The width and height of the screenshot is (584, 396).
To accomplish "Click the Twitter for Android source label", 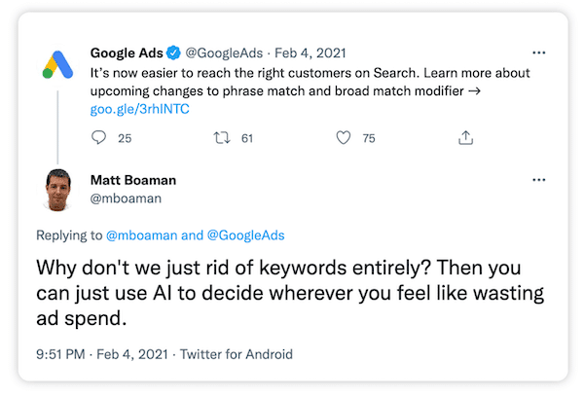I will point(232,354).
